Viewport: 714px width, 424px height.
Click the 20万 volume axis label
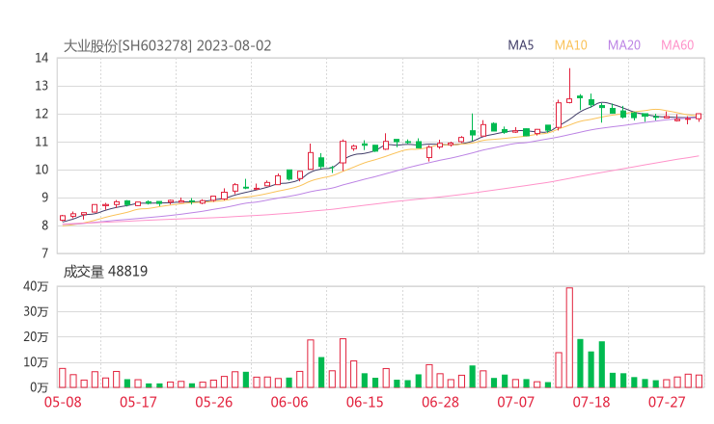[x=36, y=337]
